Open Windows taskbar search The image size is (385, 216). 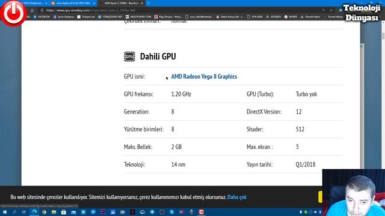point(14,212)
